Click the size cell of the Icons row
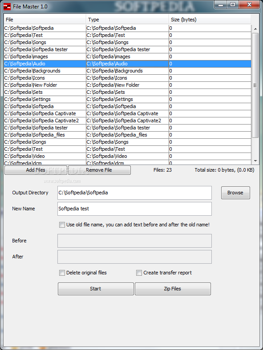The image size is (263, 350). tap(210, 78)
